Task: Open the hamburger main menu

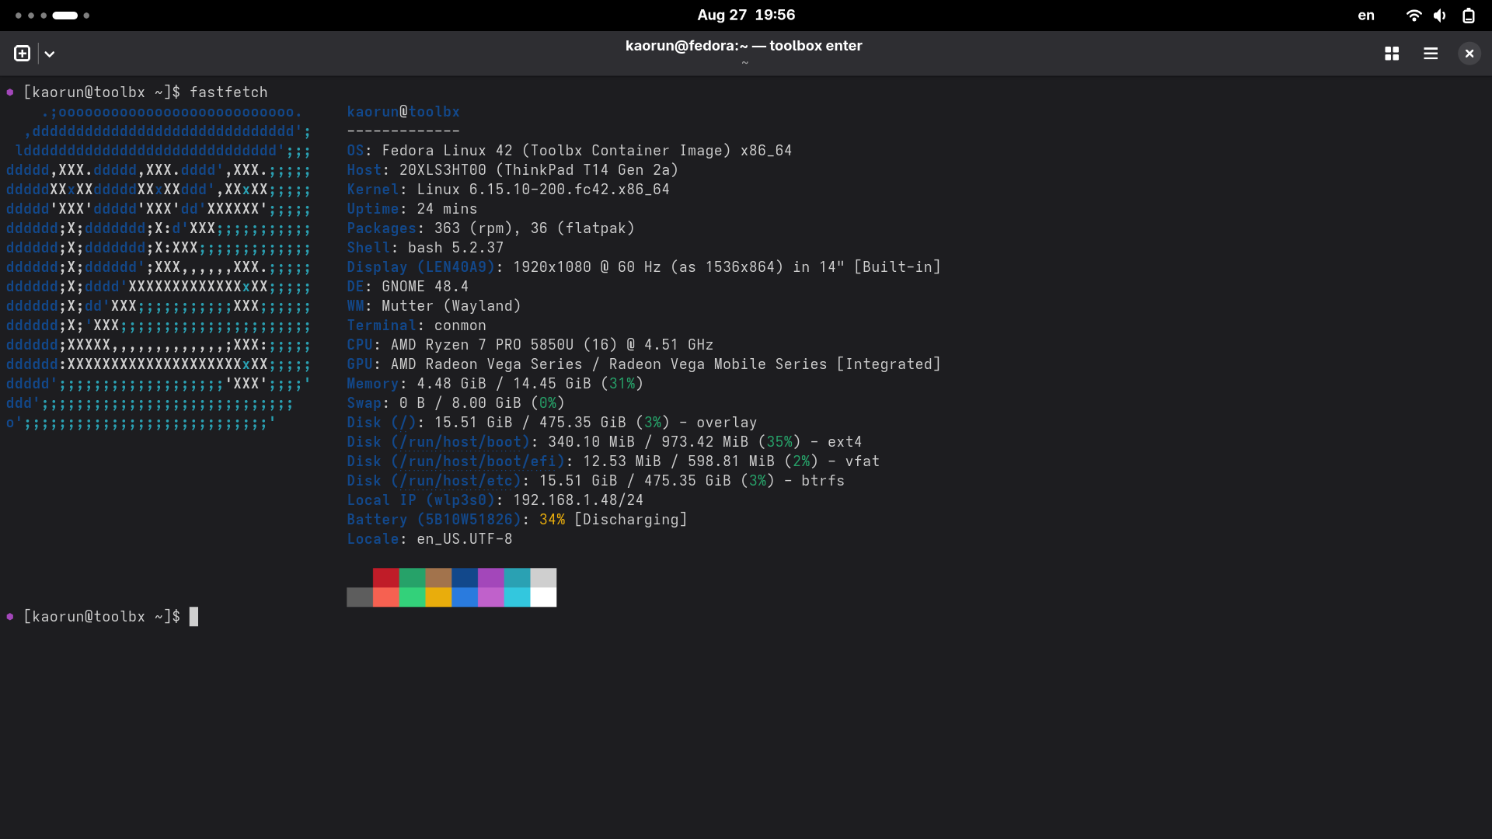Action: click(x=1431, y=54)
